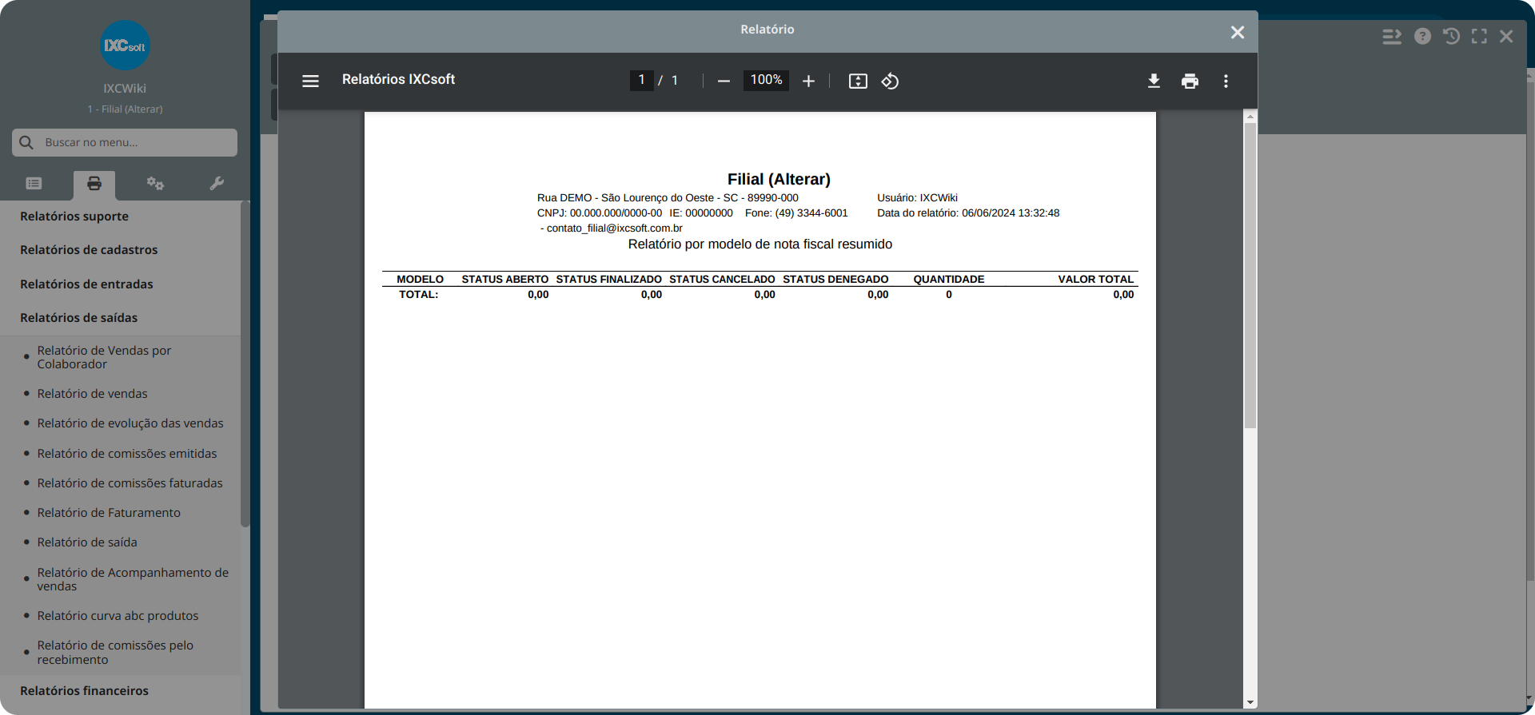The height and width of the screenshot is (715, 1535).
Task: Open Relatório curva abc produtos
Action: tap(118, 616)
